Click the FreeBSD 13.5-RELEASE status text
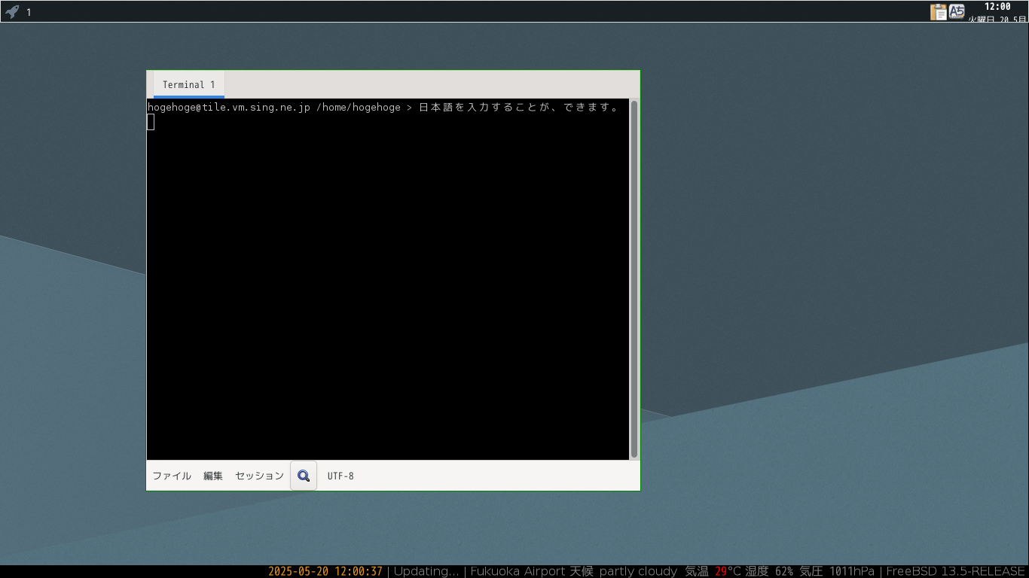Screen dimensions: 1029x578 (956, 571)
